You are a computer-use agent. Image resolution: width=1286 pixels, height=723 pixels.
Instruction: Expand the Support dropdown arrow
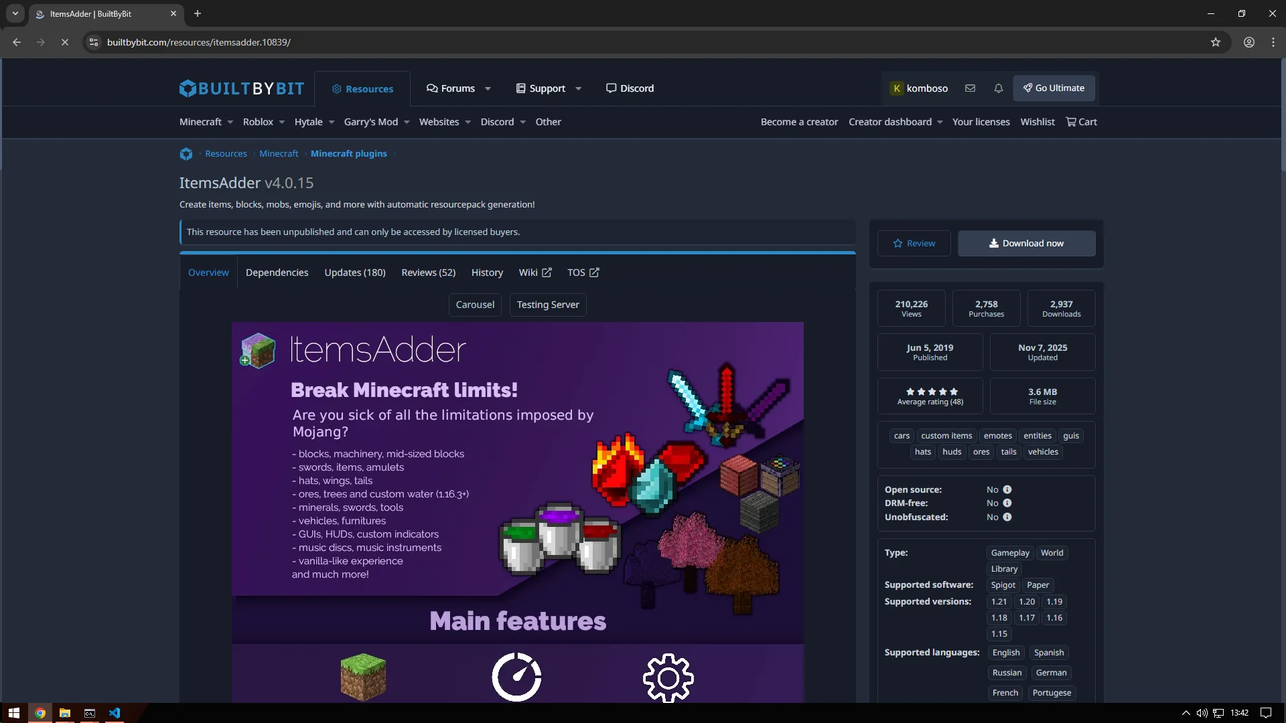coord(578,89)
